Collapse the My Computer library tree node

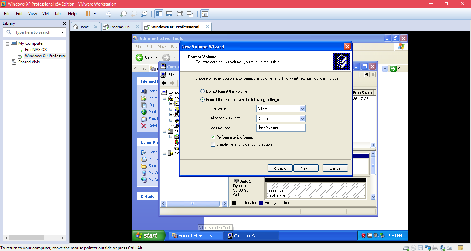[x=8, y=44]
